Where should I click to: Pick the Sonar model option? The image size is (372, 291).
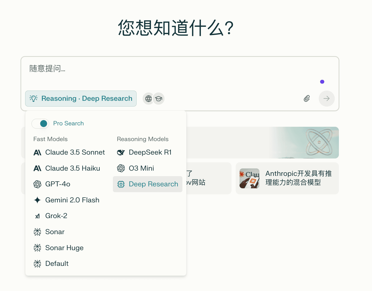point(69,232)
